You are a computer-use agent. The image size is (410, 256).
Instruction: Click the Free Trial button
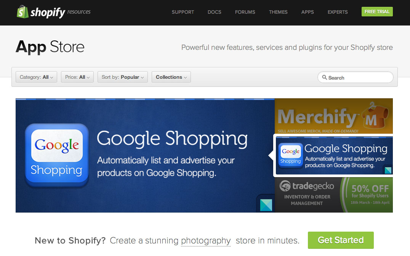[377, 12]
